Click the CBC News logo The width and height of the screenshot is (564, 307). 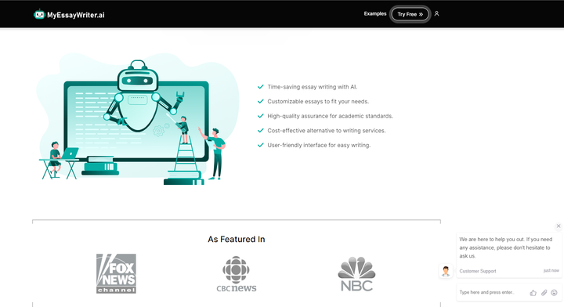(237, 274)
